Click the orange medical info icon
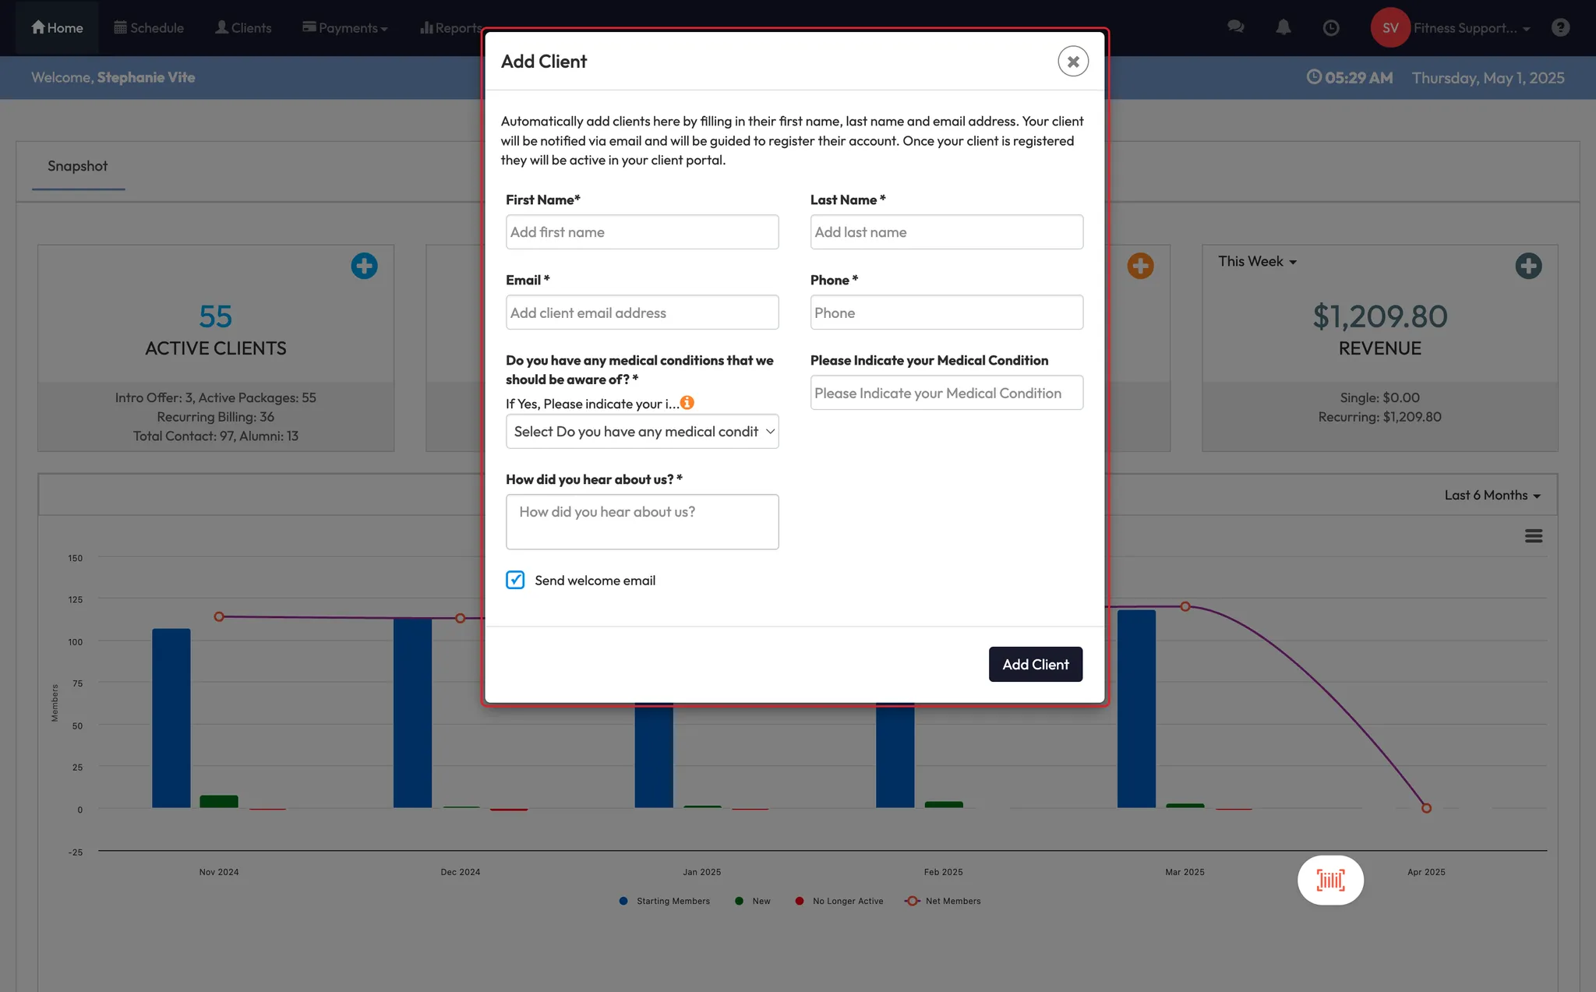 tap(687, 403)
